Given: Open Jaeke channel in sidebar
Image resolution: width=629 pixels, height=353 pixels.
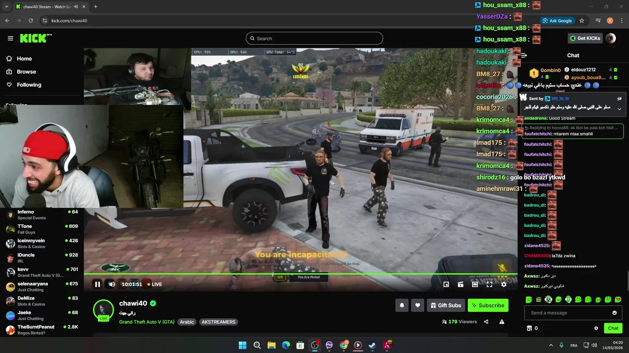Looking at the screenshot, I should pyautogui.click(x=42, y=315).
